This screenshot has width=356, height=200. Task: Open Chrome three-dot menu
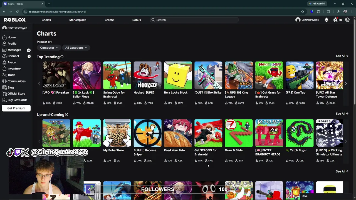tap(352, 12)
